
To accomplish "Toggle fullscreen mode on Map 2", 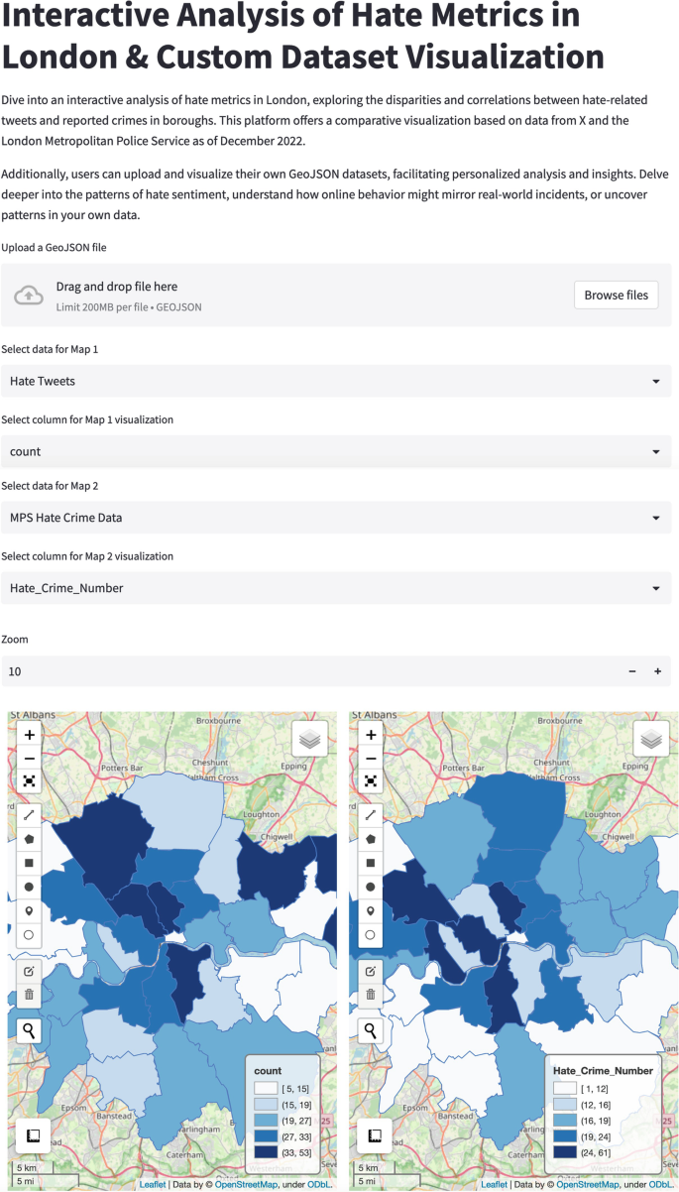I will [370, 781].
